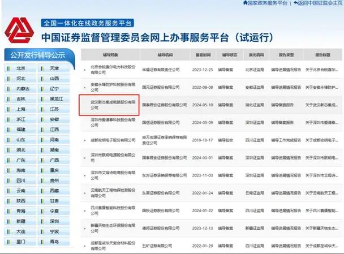344x254 pixels.
Task: Expand the 北京合锐赛尔电力科技 row arrow
Action: click(x=85, y=70)
